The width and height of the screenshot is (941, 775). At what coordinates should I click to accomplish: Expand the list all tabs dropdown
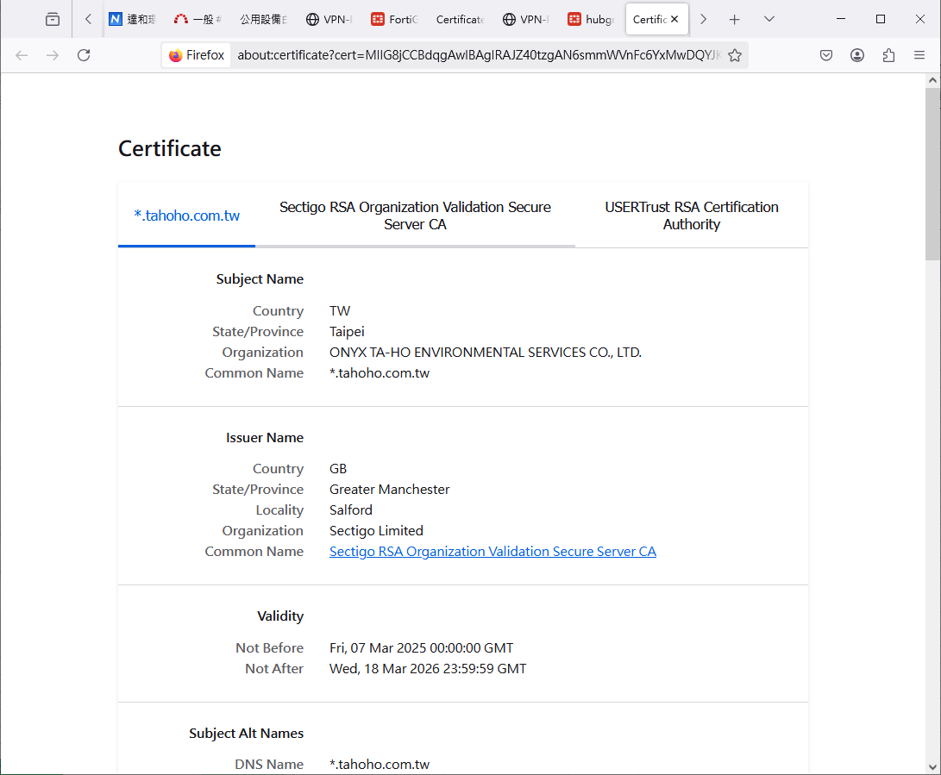point(769,19)
